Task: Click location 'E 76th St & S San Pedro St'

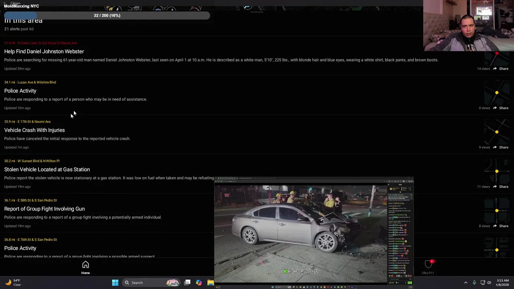Action: point(37,240)
